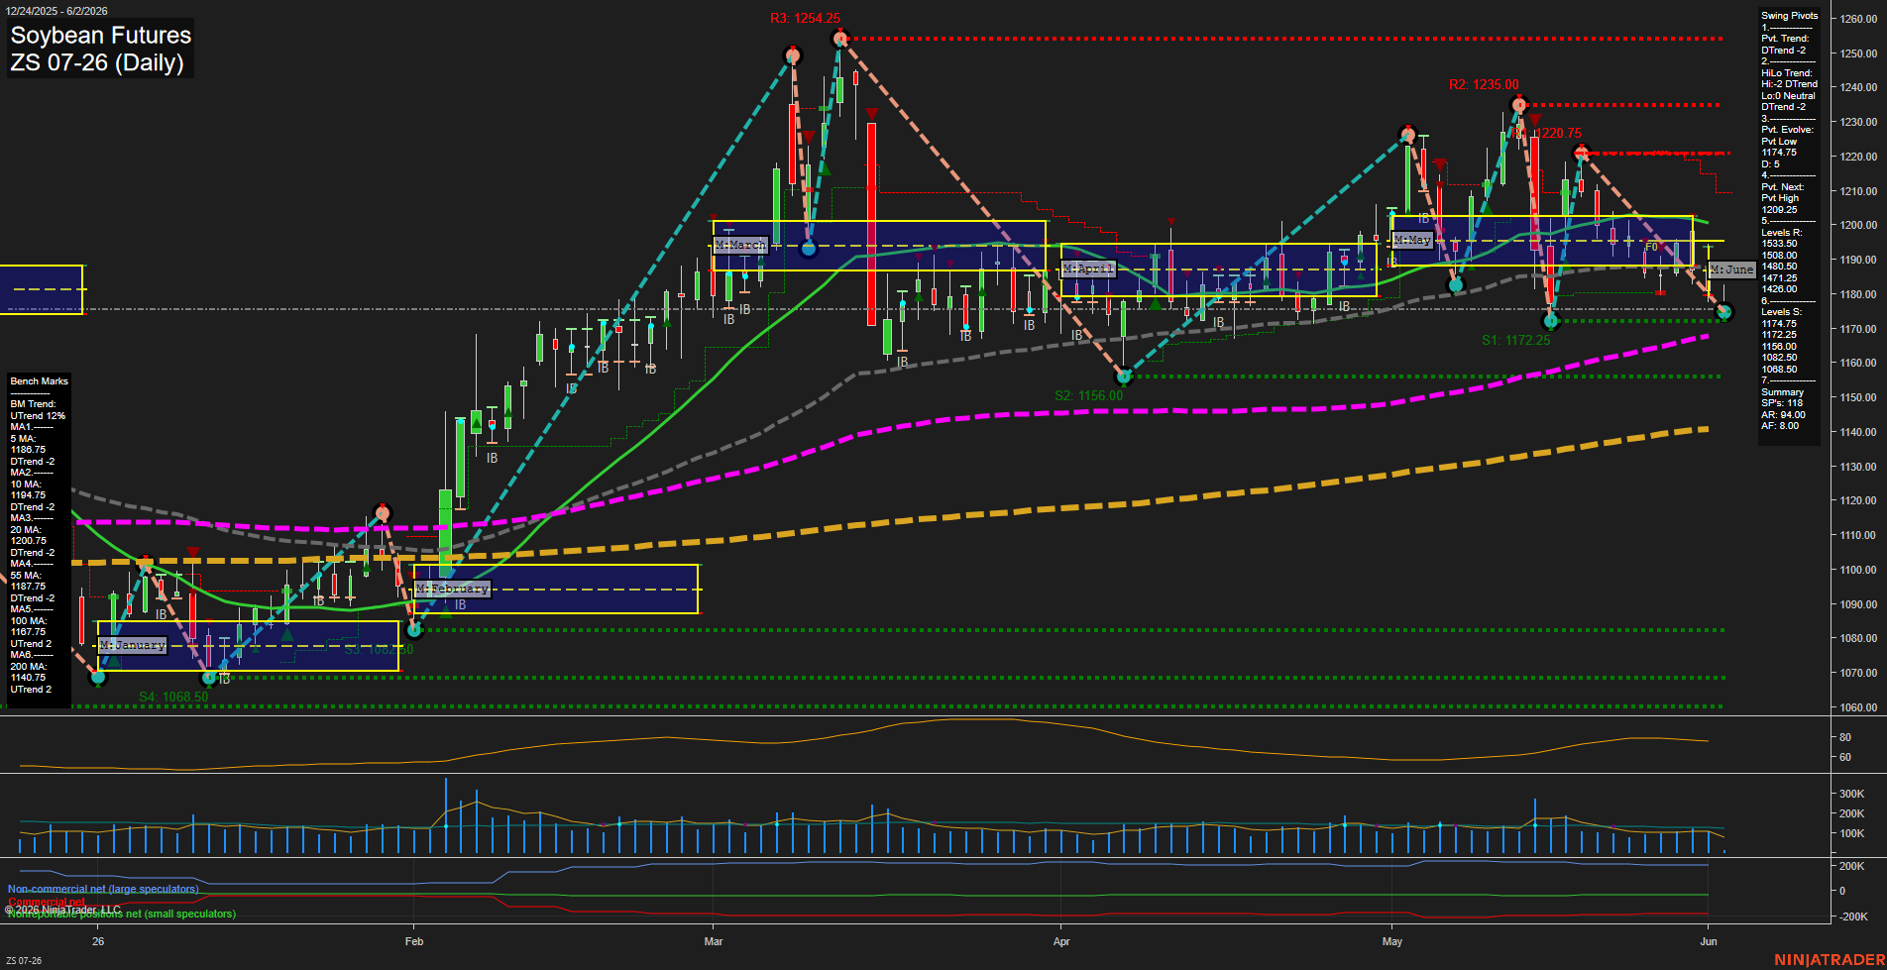
Task: Click the Pvt. Trend: label
Action: pos(1785,39)
